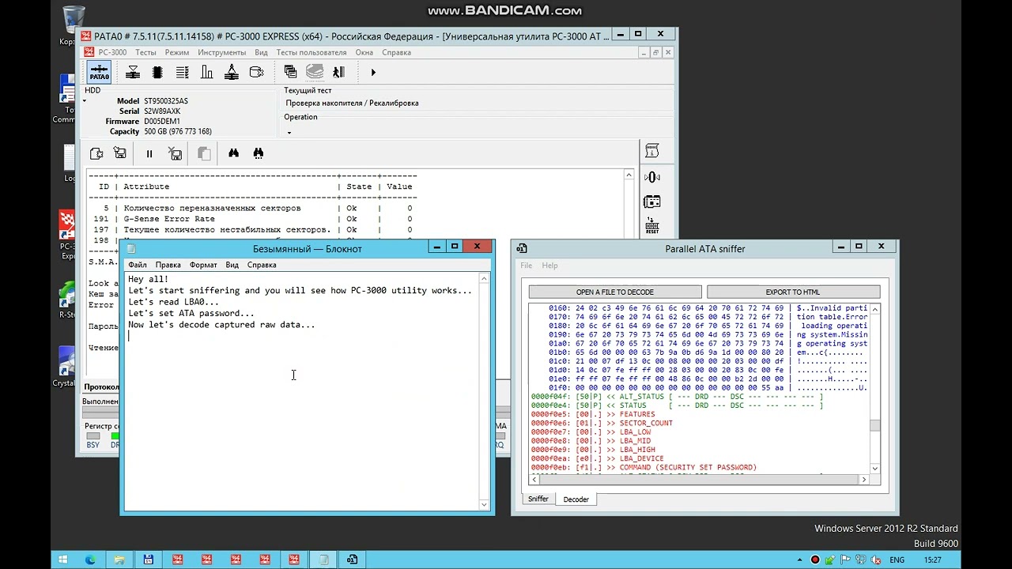Click the running-man exit icon in PC-3000 toolbar
This screenshot has width=1012, height=569.
[339, 72]
